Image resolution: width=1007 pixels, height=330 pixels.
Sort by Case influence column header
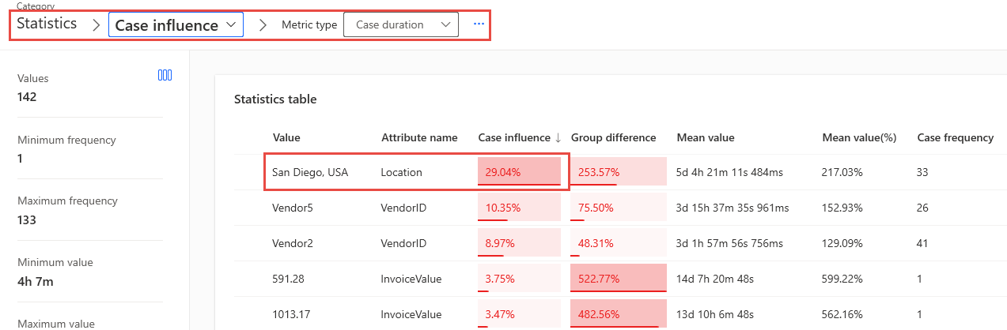520,137
